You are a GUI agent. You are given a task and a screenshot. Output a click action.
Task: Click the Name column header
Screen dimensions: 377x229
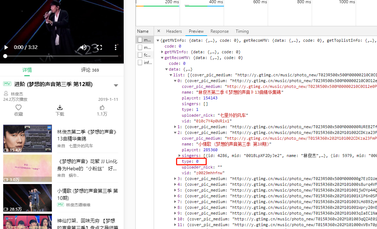pyautogui.click(x=143, y=31)
